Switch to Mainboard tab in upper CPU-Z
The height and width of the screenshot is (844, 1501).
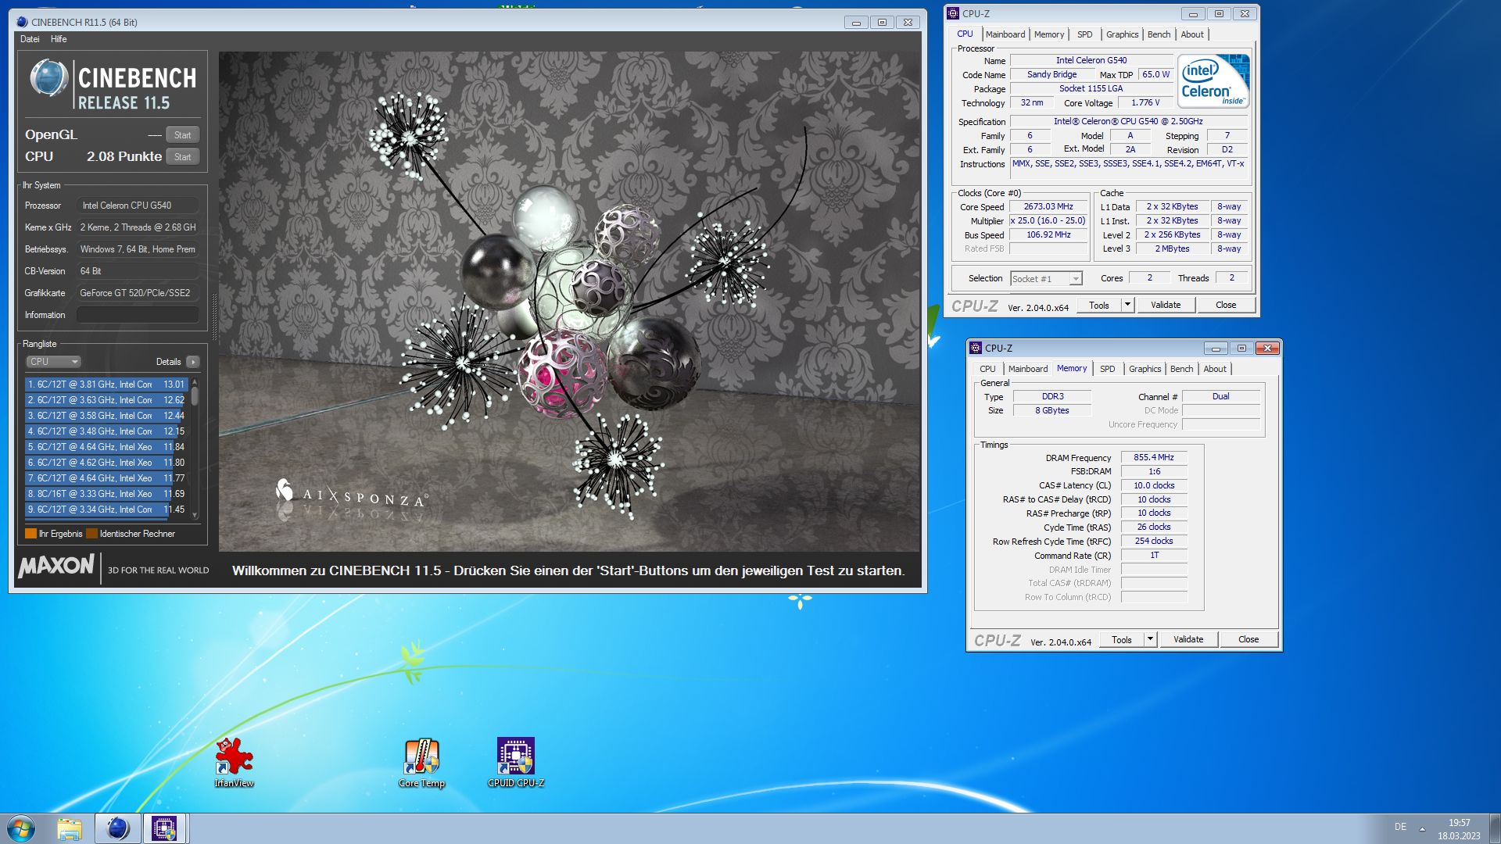(x=1005, y=34)
